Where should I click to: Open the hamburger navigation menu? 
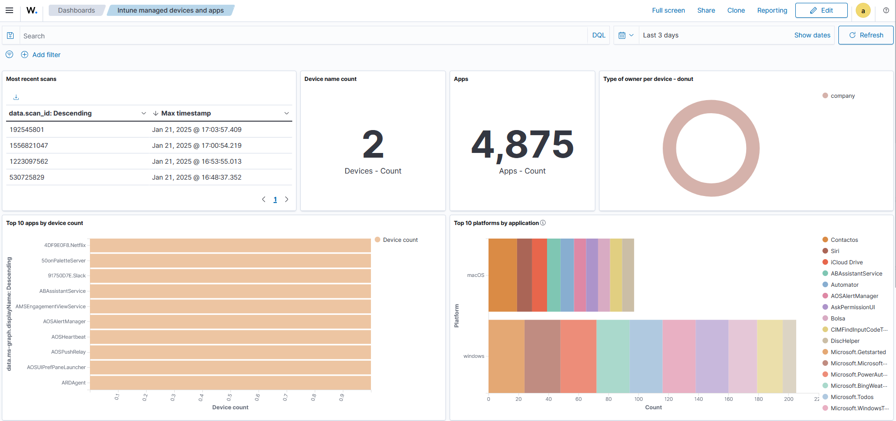[x=9, y=10]
